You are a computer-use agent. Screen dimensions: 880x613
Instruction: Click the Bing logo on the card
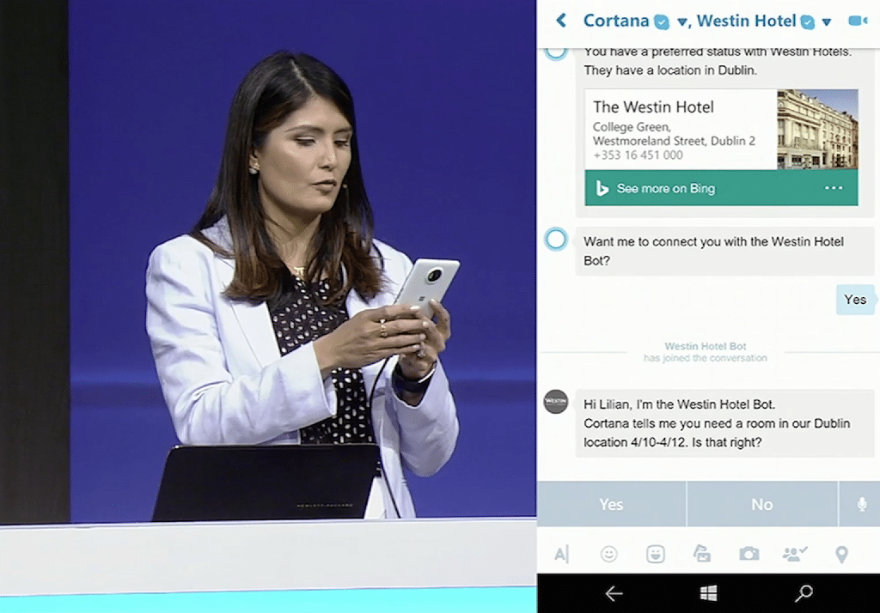(602, 188)
